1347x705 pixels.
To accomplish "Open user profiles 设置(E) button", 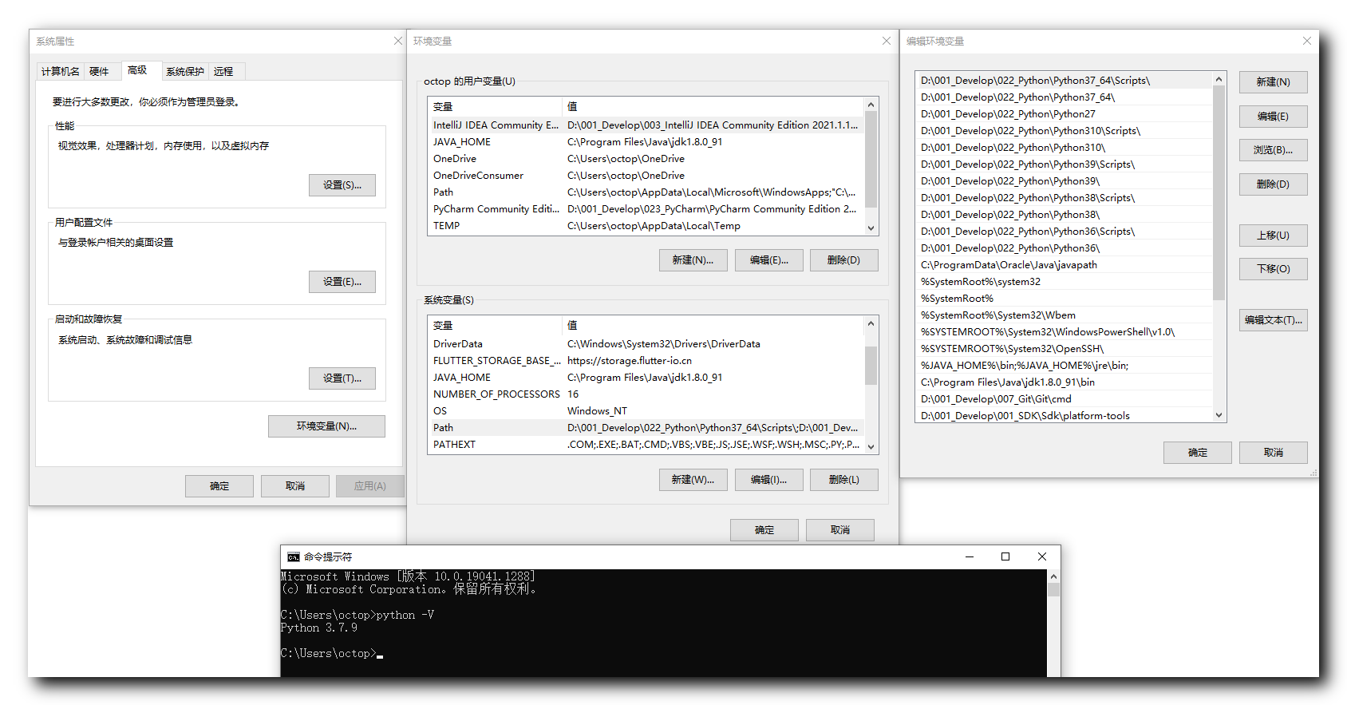I will (x=342, y=282).
